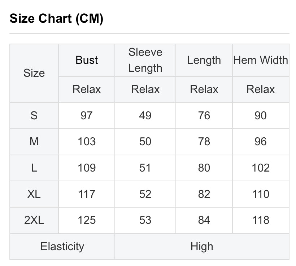Click the 2XL size row label
The image size is (296, 266).
(34, 220)
